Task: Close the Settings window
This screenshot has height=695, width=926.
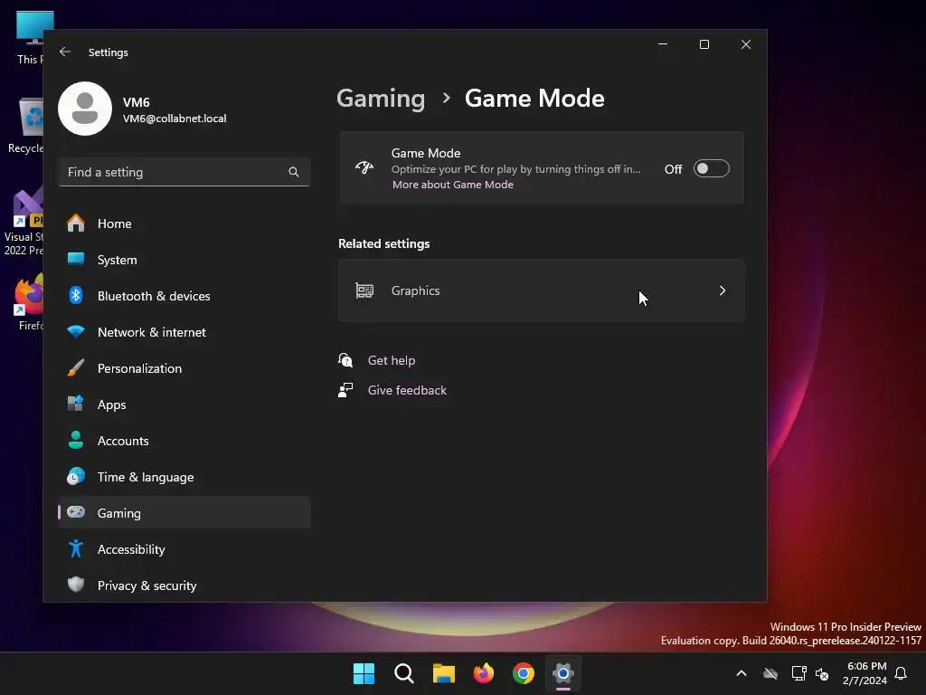Action: coord(746,44)
